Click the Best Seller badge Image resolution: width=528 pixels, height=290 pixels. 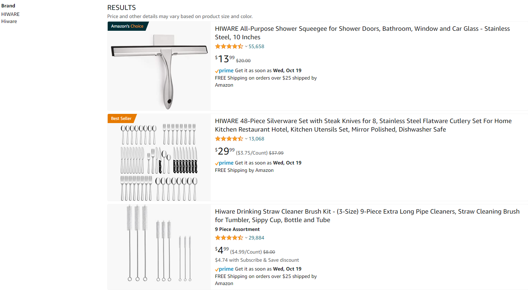point(122,118)
